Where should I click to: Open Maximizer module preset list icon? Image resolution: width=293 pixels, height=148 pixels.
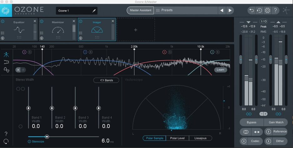pyautogui.click(x=42, y=33)
